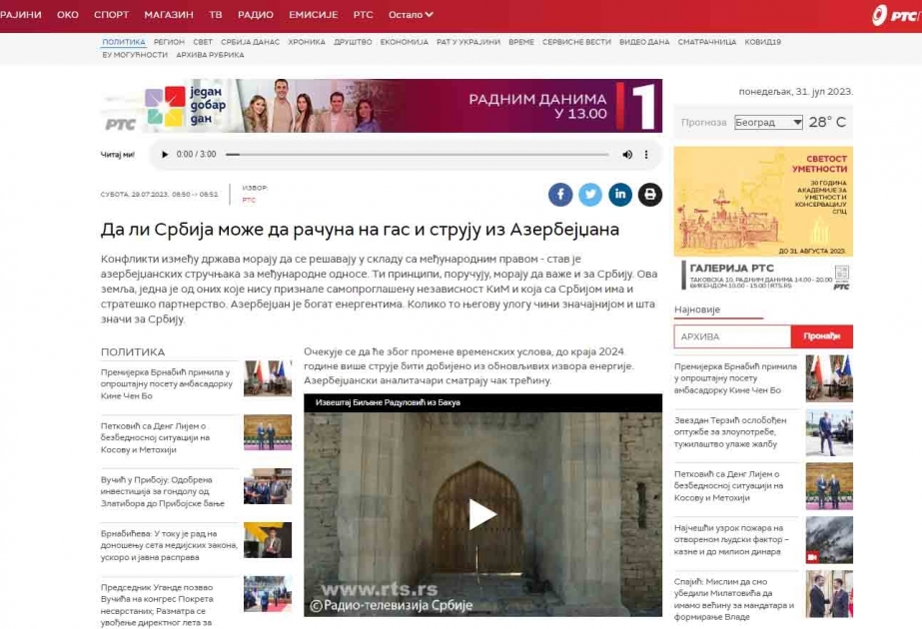Click the print article icon
This screenshot has width=922, height=629.
650,195
